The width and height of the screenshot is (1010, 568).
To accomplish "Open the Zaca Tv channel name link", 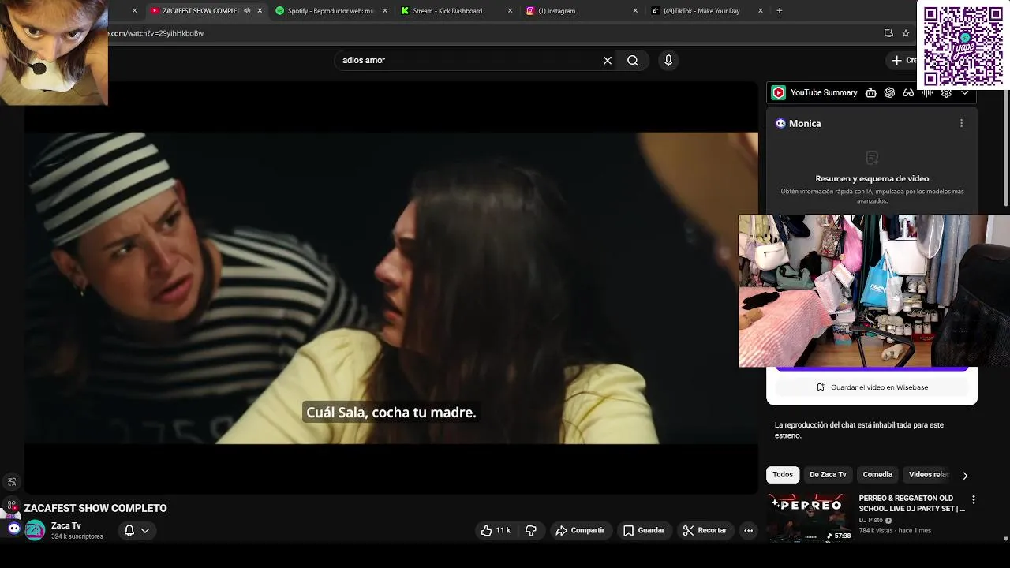I will (66, 525).
